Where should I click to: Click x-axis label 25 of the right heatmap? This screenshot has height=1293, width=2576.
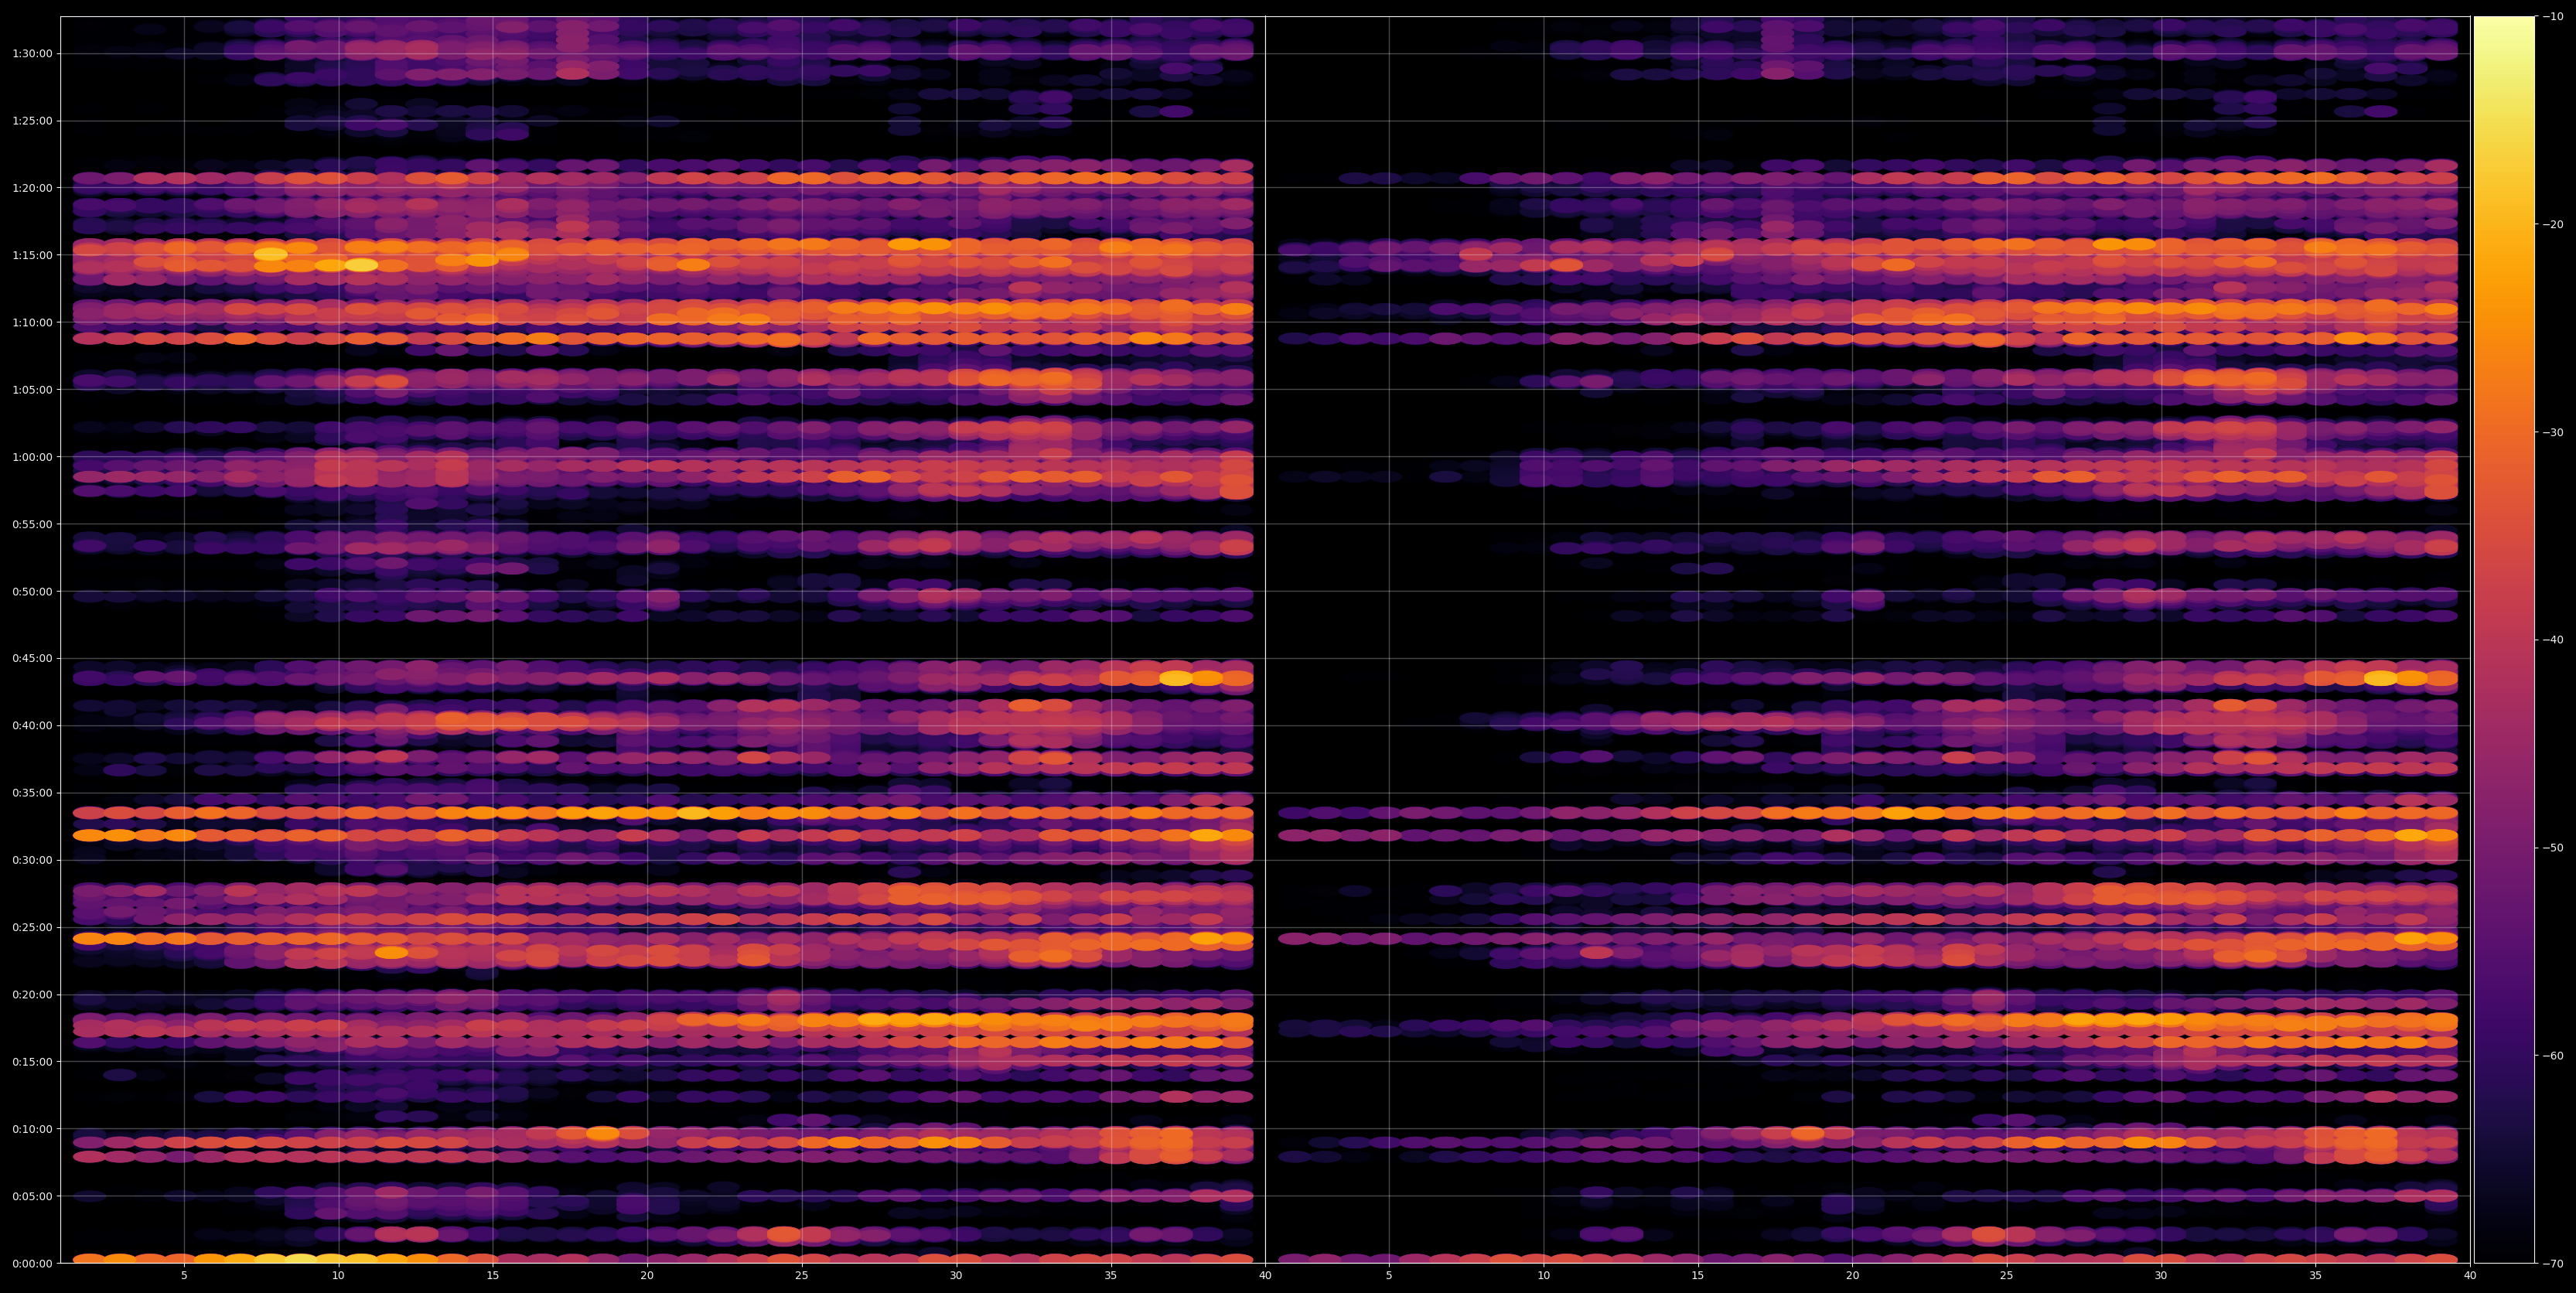pos(2007,1275)
